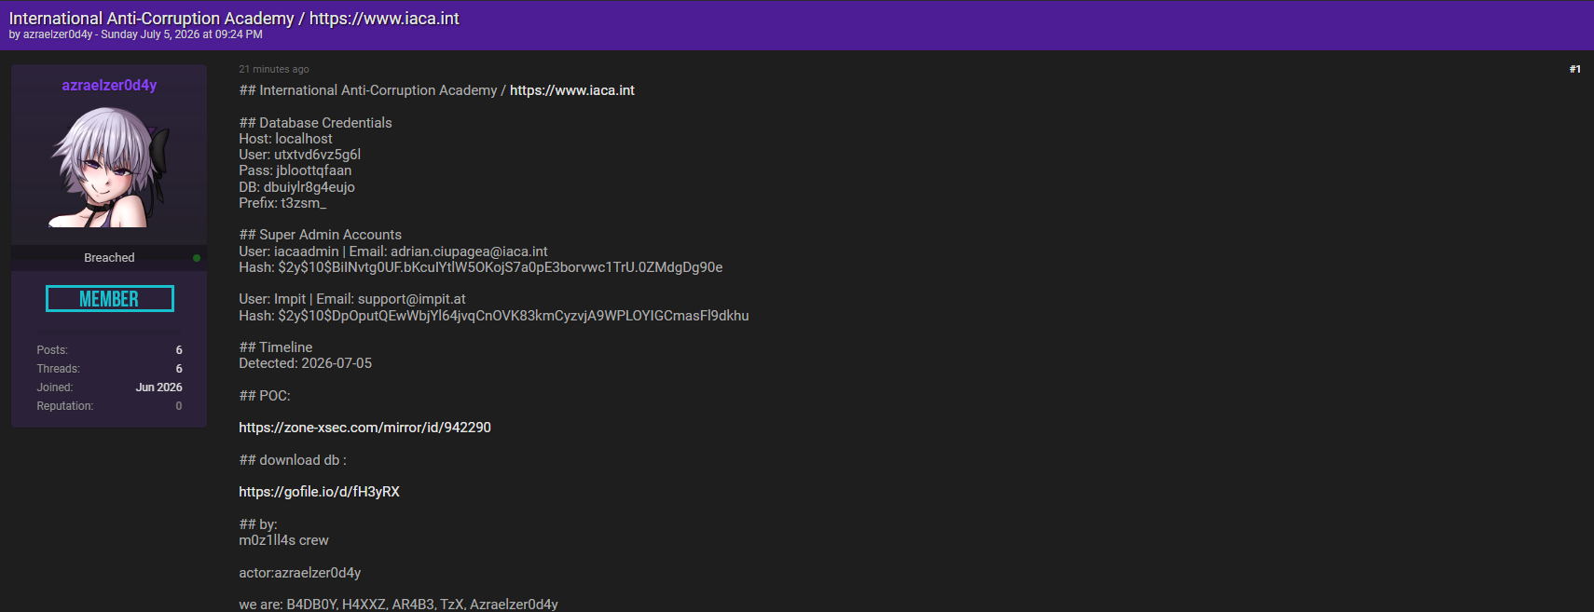Click the '## Database Credentials' heading text
The image size is (1594, 612).
point(315,123)
